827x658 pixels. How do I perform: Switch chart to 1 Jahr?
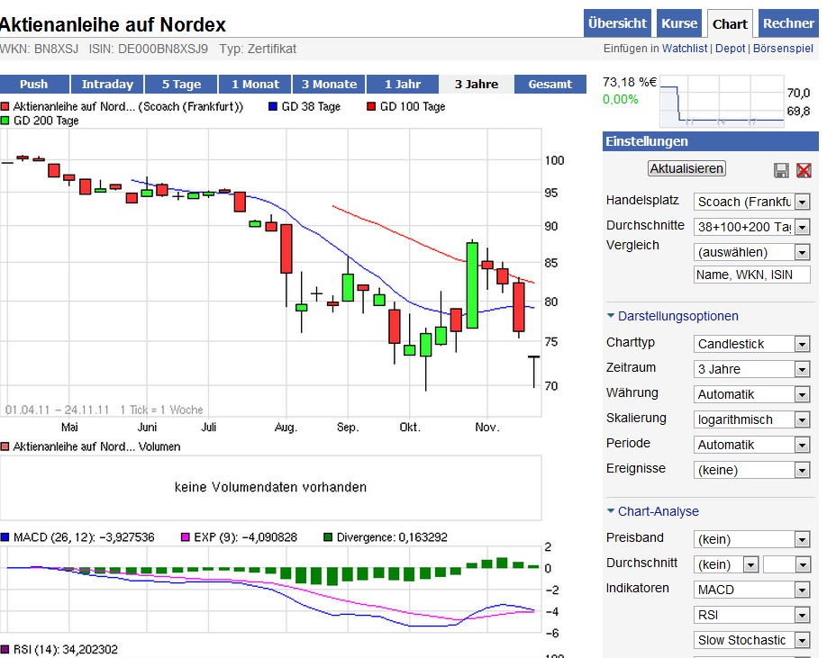(403, 85)
